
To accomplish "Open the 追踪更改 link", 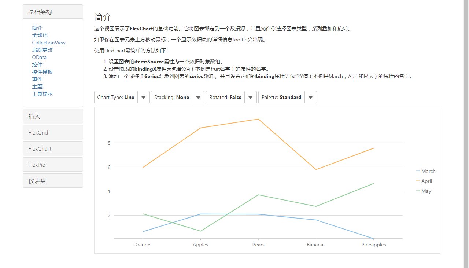I will (42, 50).
